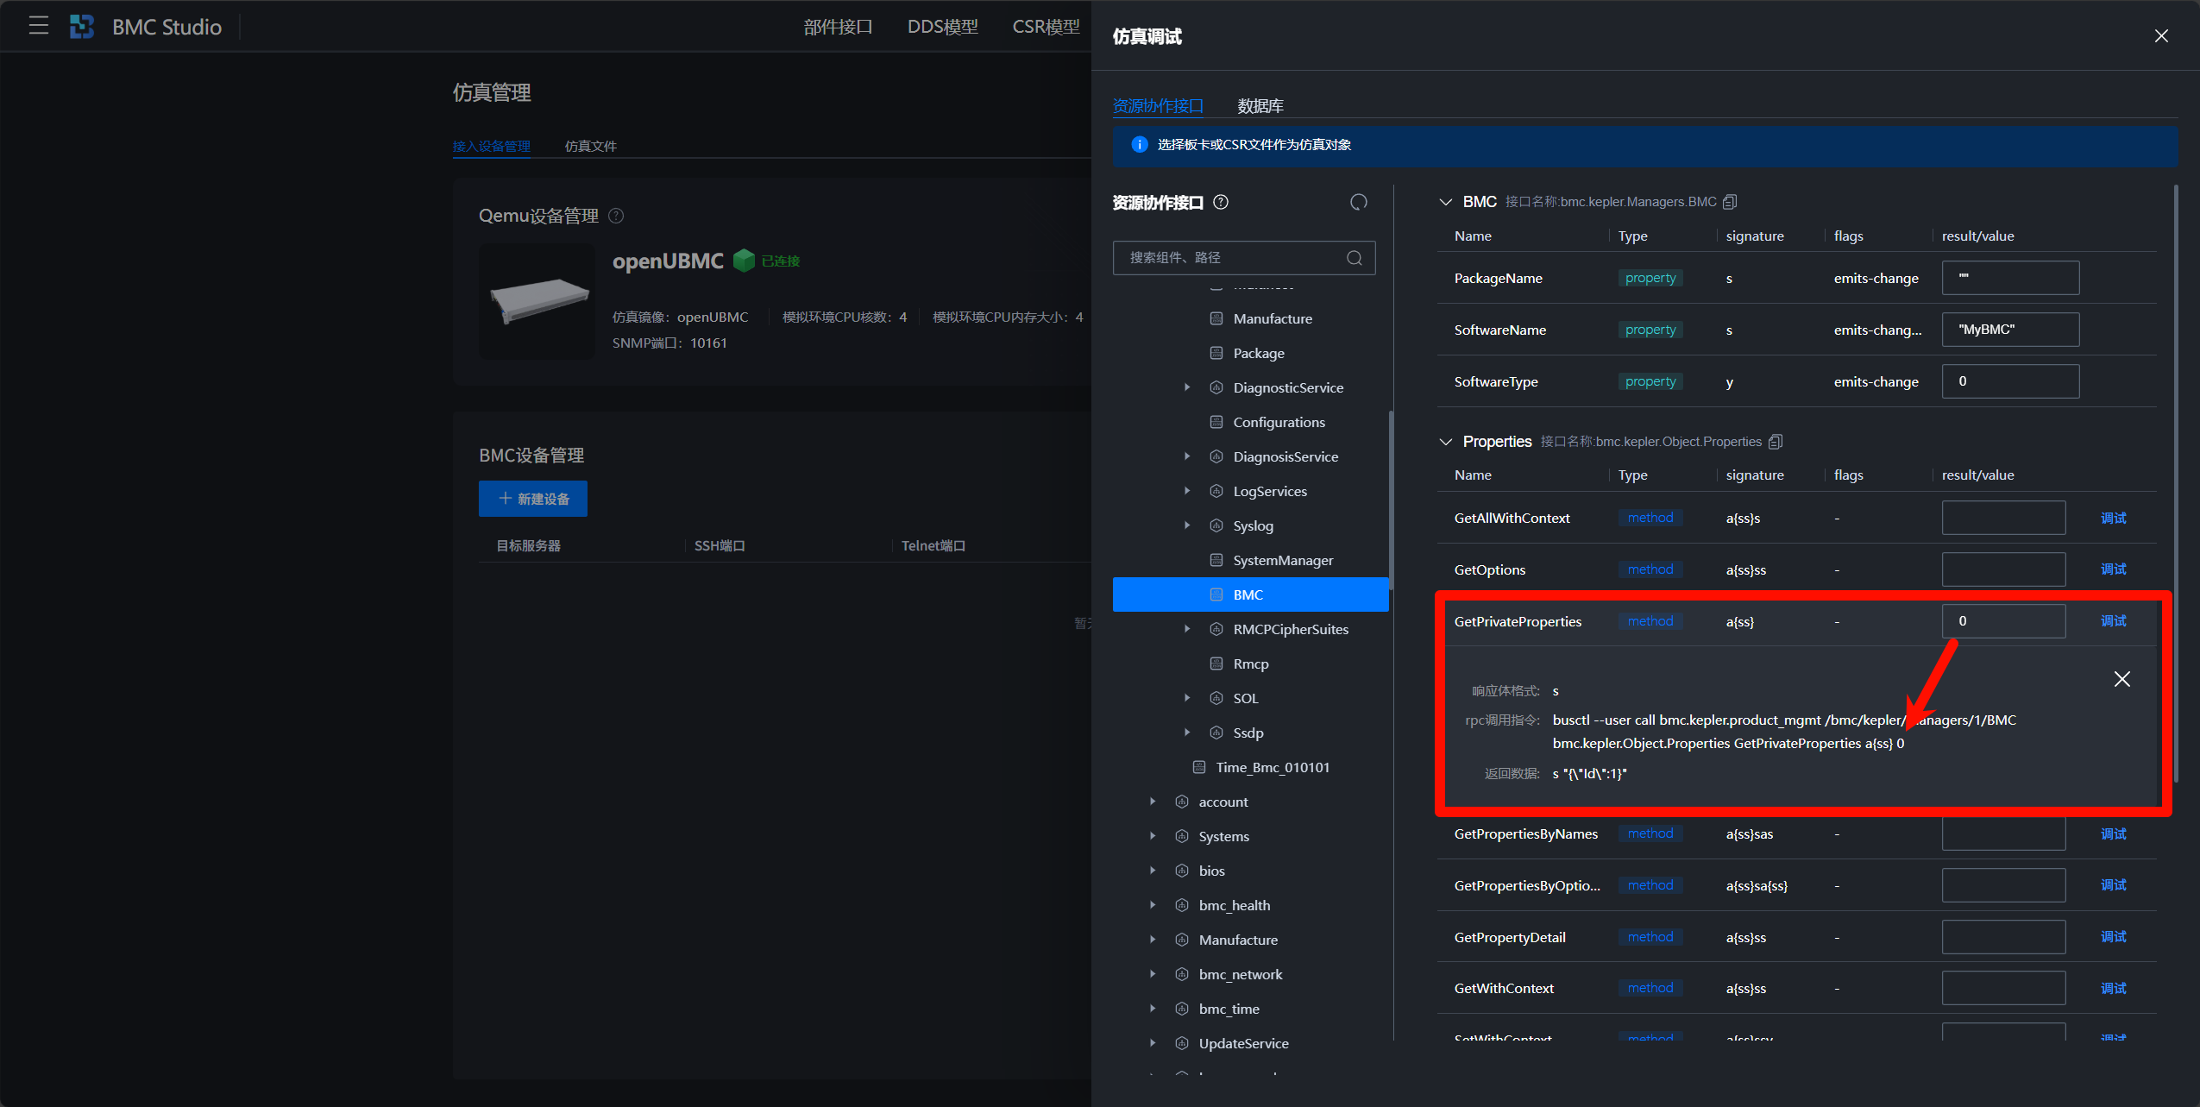Copy the bmc.kepler.Object.Properties interface name
This screenshot has width=2200, height=1107.
tap(1776, 442)
